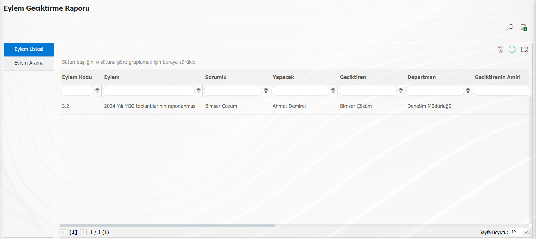Select row cell with code 3.2
This screenshot has height=239, width=536.
click(66, 106)
